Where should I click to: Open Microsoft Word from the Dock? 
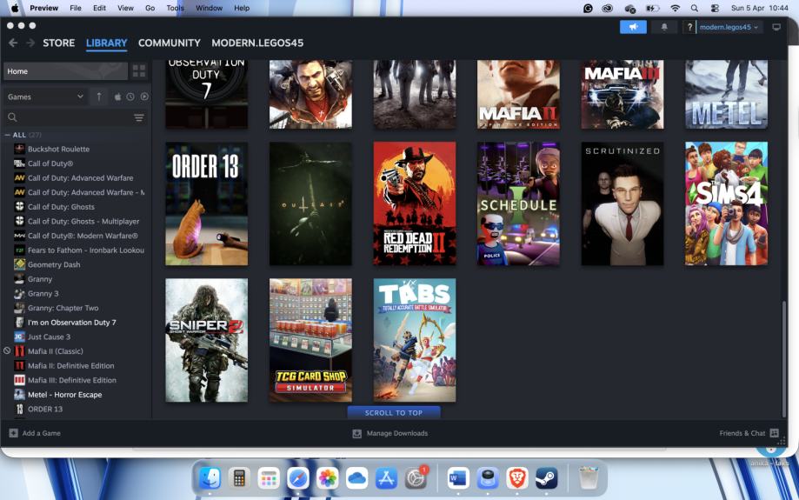pyautogui.click(x=457, y=478)
